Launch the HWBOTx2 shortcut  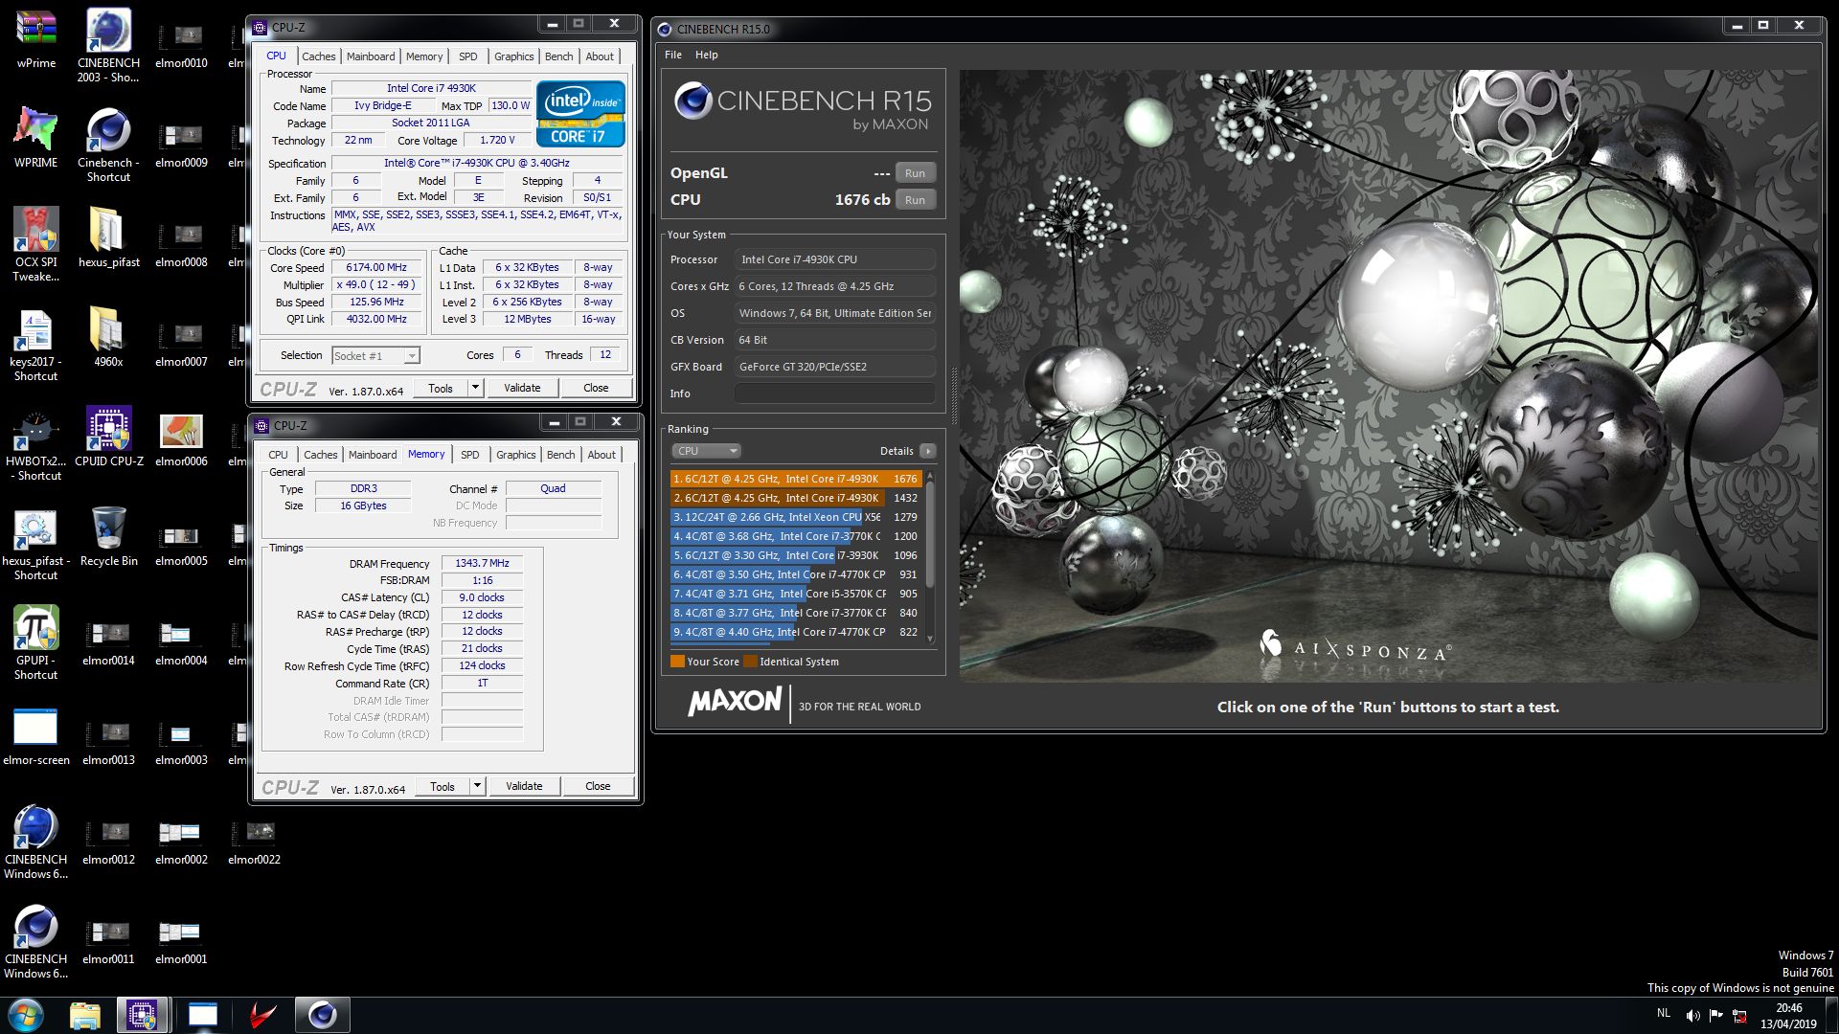click(x=36, y=443)
